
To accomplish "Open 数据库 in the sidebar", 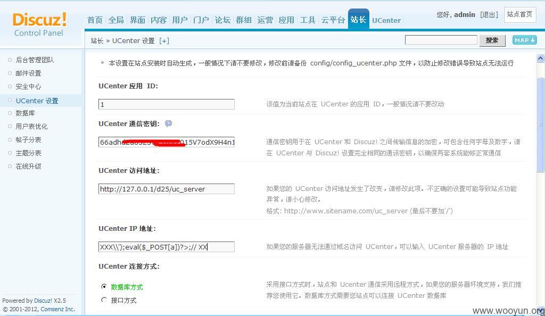I will (x=25, y=113).
